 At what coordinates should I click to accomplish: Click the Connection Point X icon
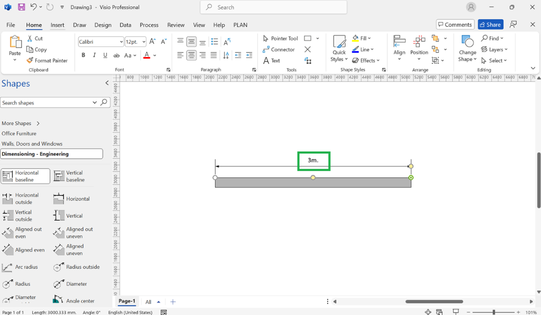click(307, 49)
